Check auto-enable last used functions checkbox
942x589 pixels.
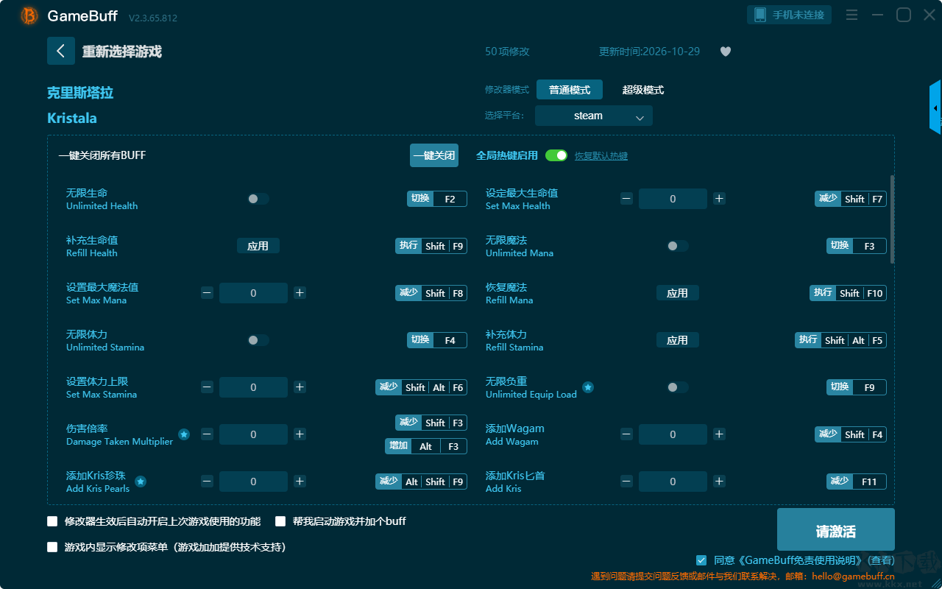click(52, 521)
